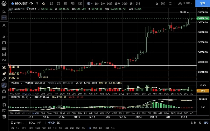The image size is (210, 131).
Task: Toggle percent scale with % button
Action: pyautogui.click(x=200, y=123)
